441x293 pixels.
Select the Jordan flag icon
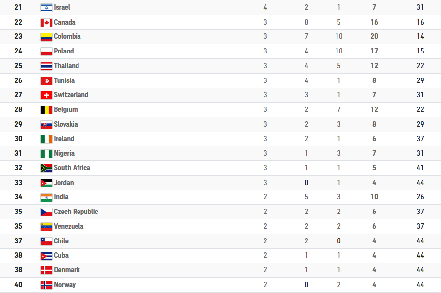coord(47,183)
